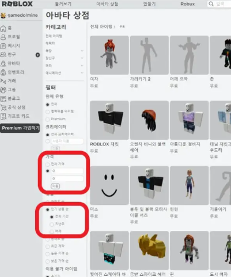Select the 높은 가격 순 sort radio

[x=47, y=254]
